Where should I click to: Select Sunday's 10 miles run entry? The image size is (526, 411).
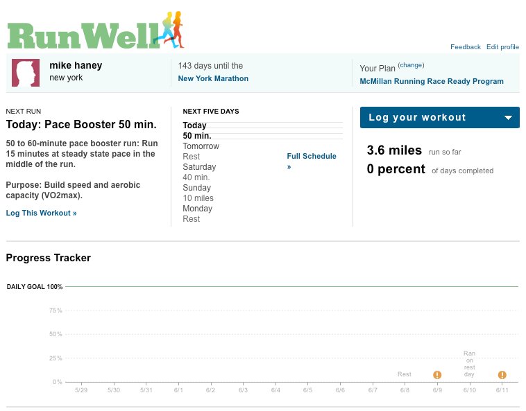198,198
